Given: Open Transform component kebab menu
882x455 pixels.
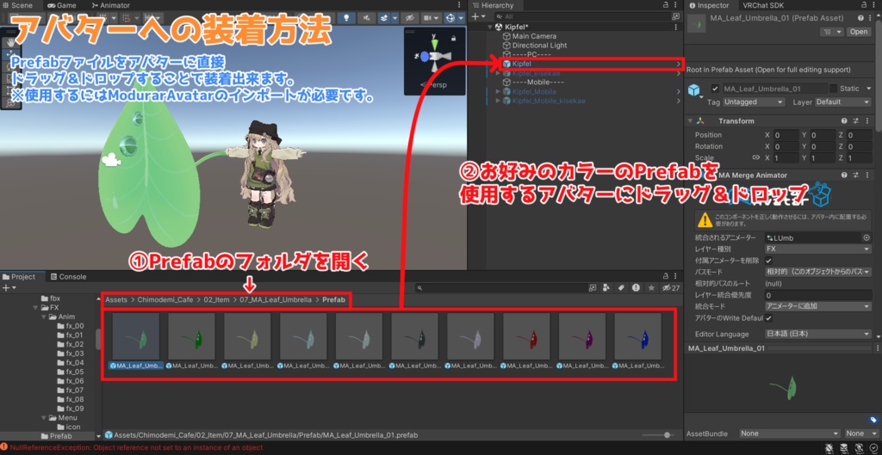Looking at the screenshot, I should coord(867,120).
